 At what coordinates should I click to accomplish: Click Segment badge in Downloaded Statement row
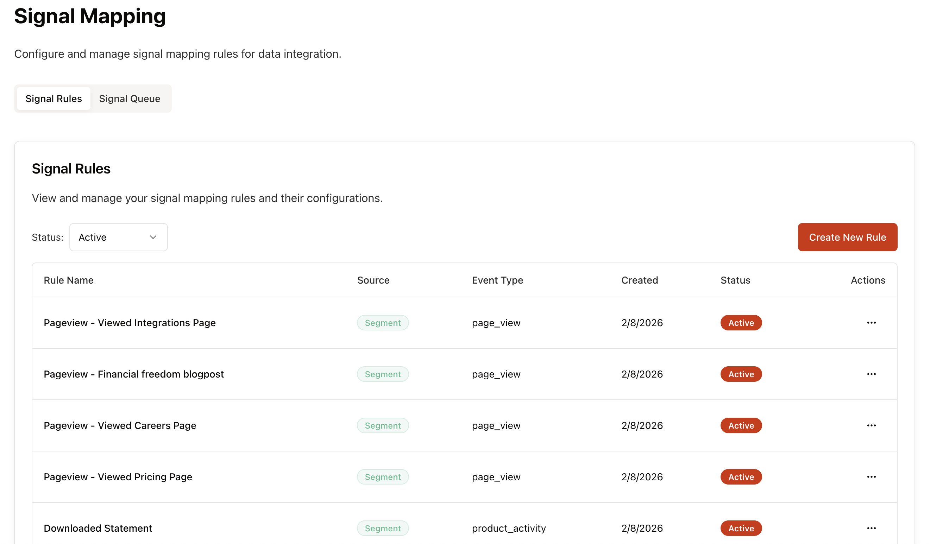point(383,528)
